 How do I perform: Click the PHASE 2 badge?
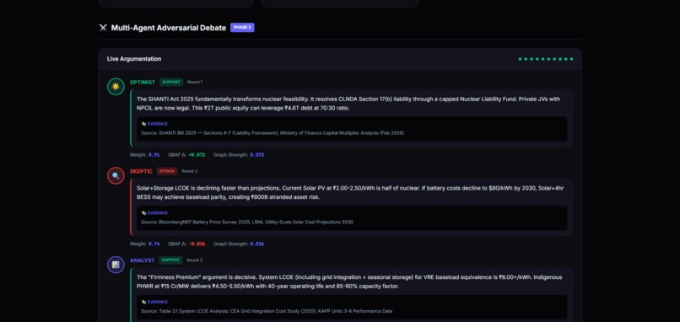(x=242, y=27)
